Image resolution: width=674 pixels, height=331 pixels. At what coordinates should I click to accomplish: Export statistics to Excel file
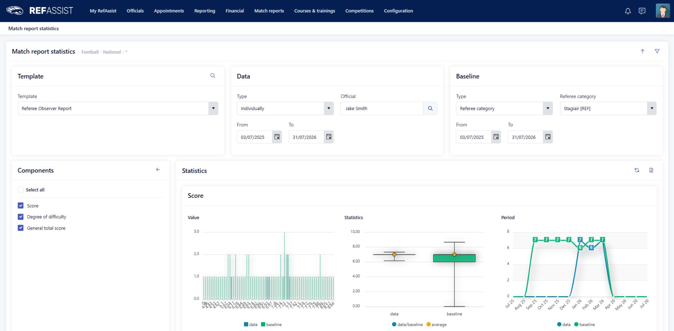651,170
